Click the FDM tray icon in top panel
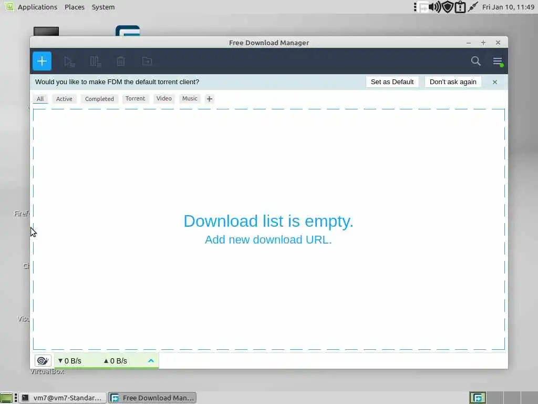The width and height of the screenshot is (538, 404). 423,7
